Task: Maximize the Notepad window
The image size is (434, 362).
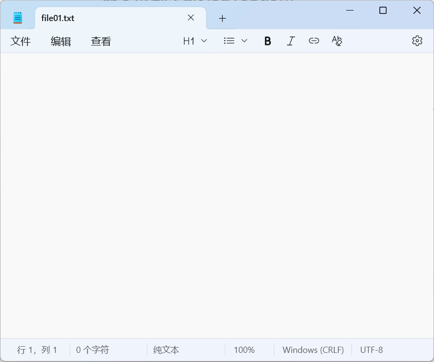Action: click(x=383, y=11)
